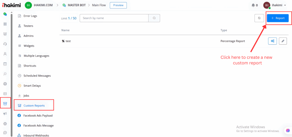Click the refresh reports icon button
Viewport: 292px width, 137px height.
click(259, 18)
